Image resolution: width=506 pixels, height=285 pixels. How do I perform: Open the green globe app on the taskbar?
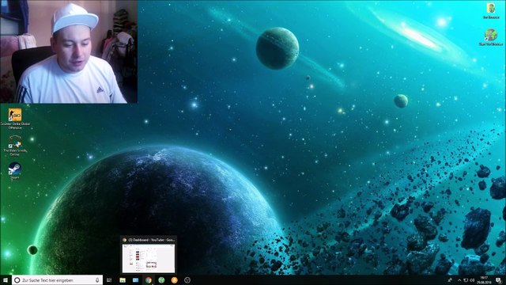161,280
